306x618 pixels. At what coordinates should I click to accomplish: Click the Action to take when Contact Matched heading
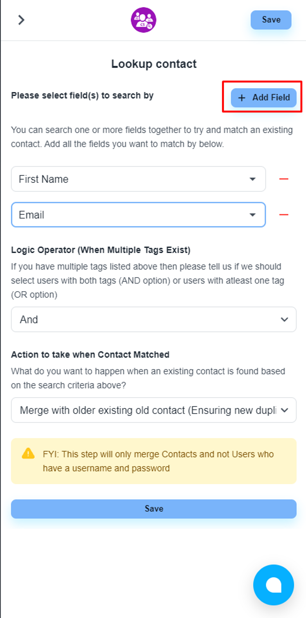pos(90,355)
